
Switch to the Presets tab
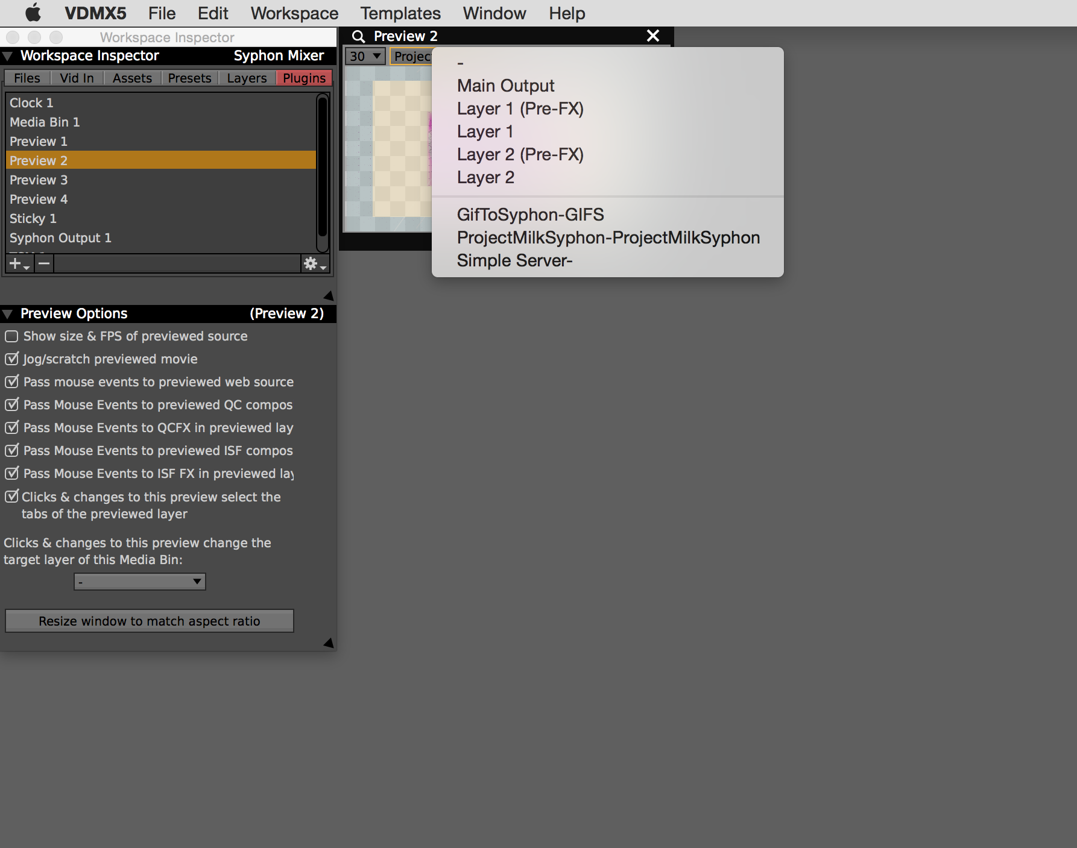point(189,78)
